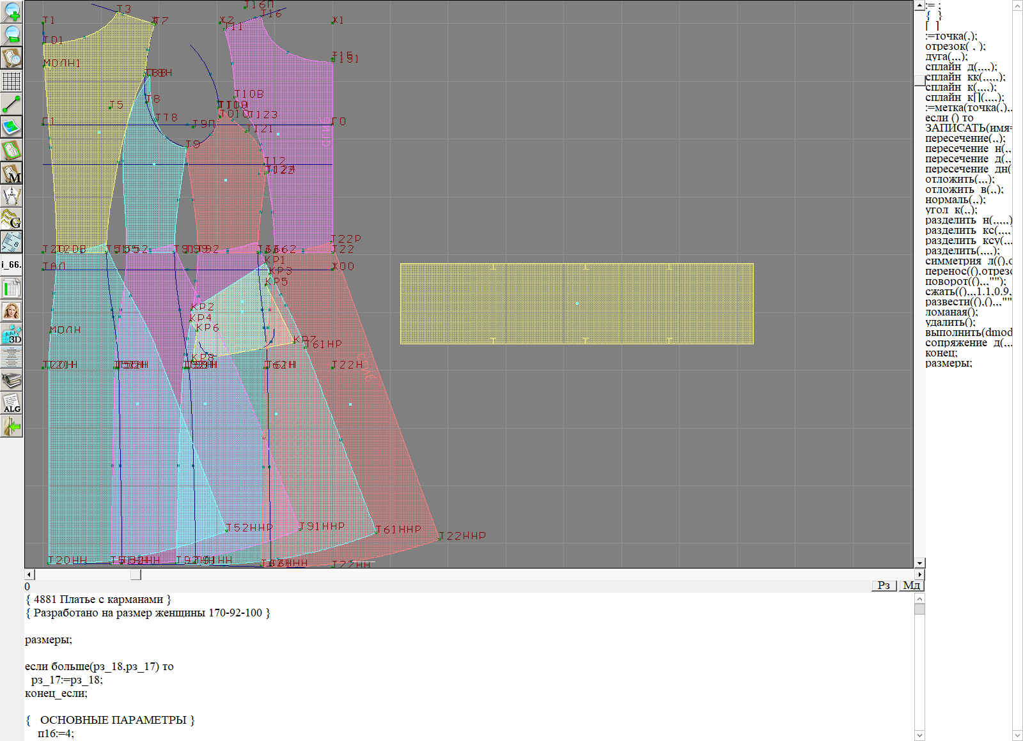
Task: Click the zoom out magnifier icon
Action: (12, 34)
